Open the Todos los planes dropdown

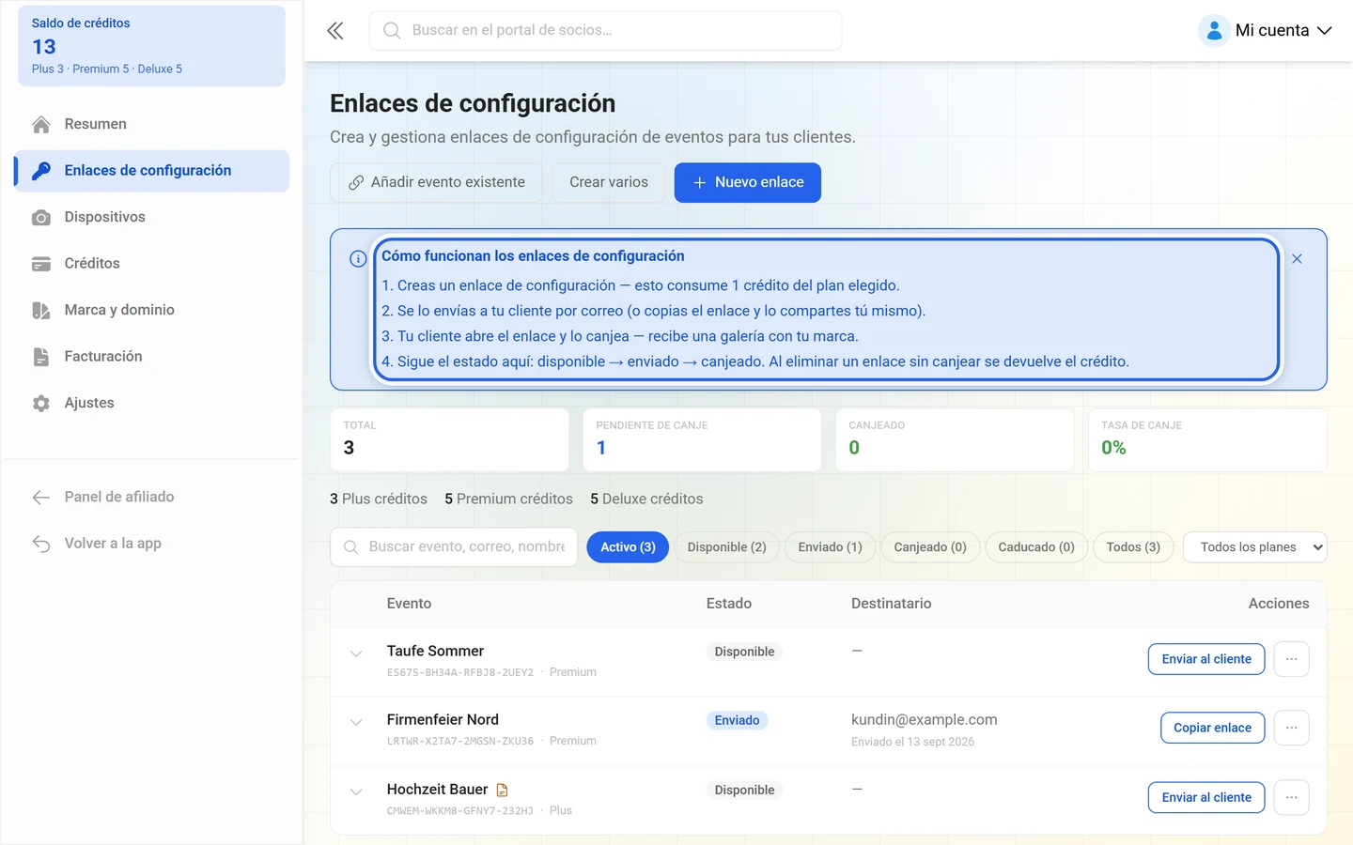(x=1255, y=547)
